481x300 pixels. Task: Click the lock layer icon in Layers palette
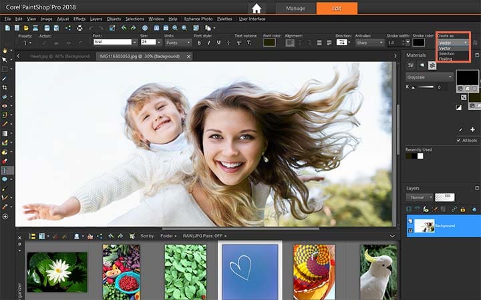point(462,209)
